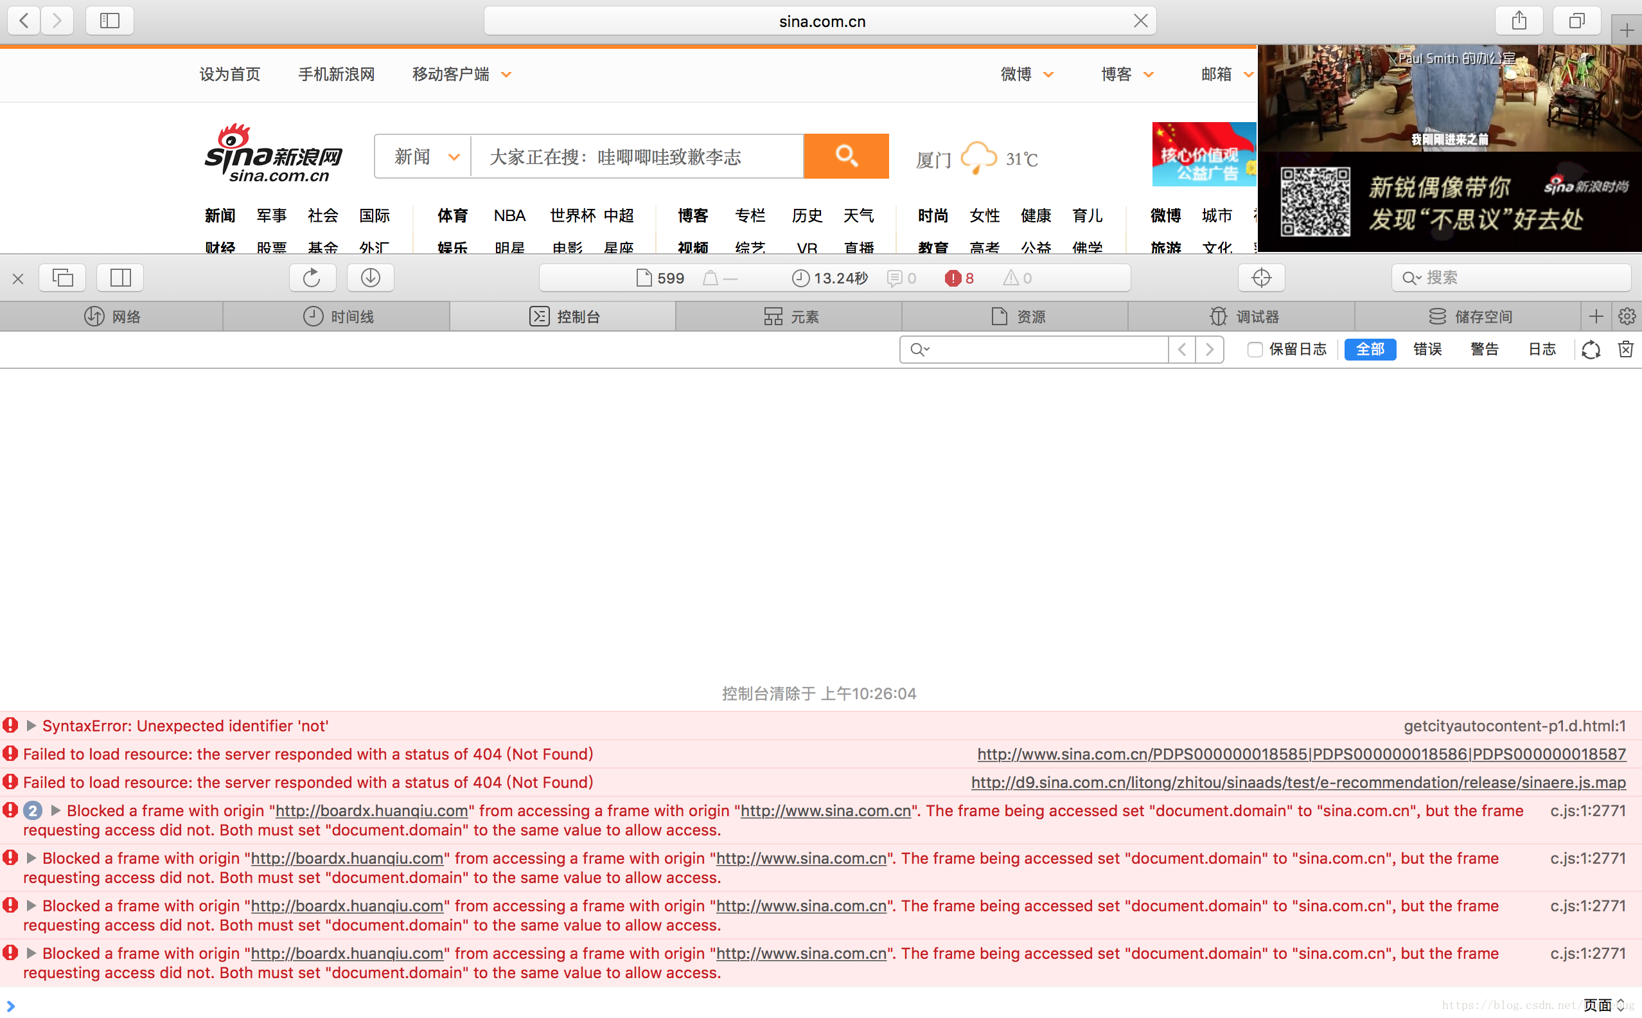
Task: Dock inspector to side icon
Action: click(121, 278)
